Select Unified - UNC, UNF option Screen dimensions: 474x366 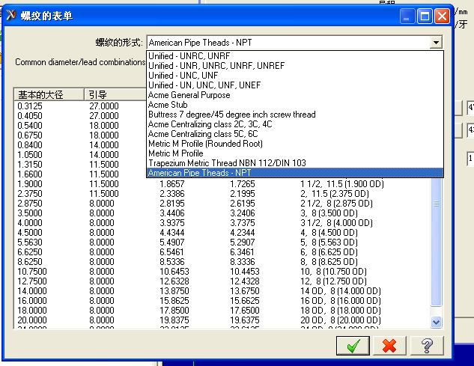coord(295,76)
